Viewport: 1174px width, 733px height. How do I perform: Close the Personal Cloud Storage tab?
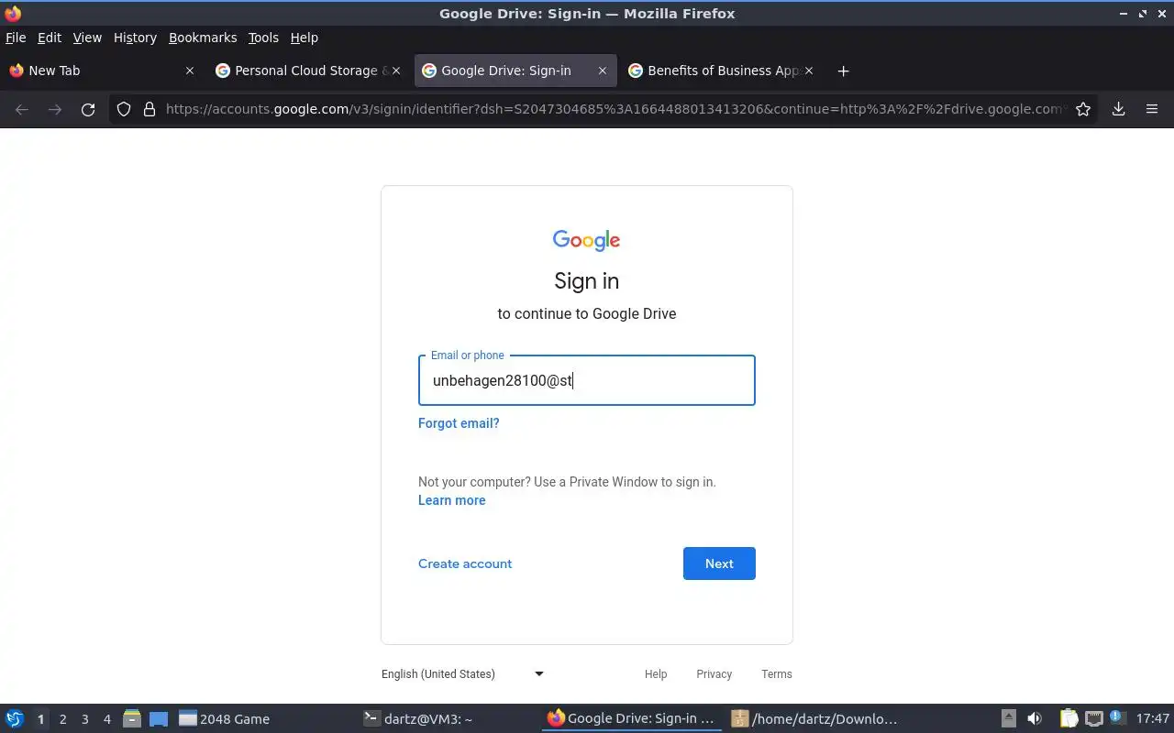click(x=396, y=71)
